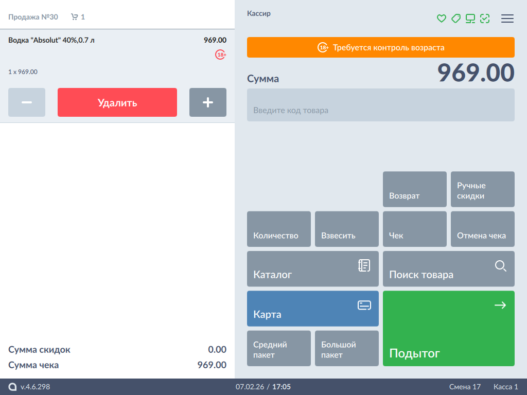
Task: Open the hamburger main menu
Action: (507, 19)
